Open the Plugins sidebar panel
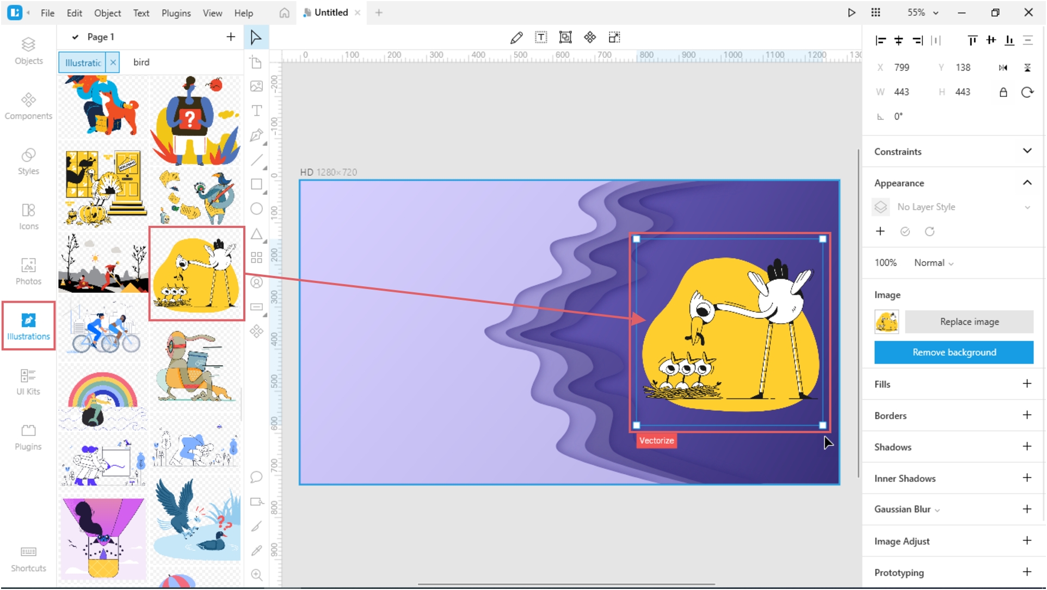The image size is (1047, 590). click(28, 437)
